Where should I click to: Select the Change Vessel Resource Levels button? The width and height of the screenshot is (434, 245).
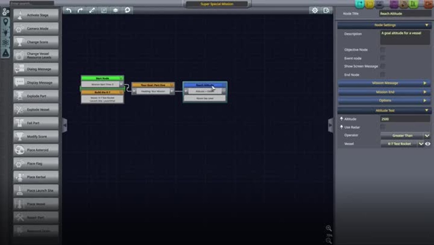36,55
